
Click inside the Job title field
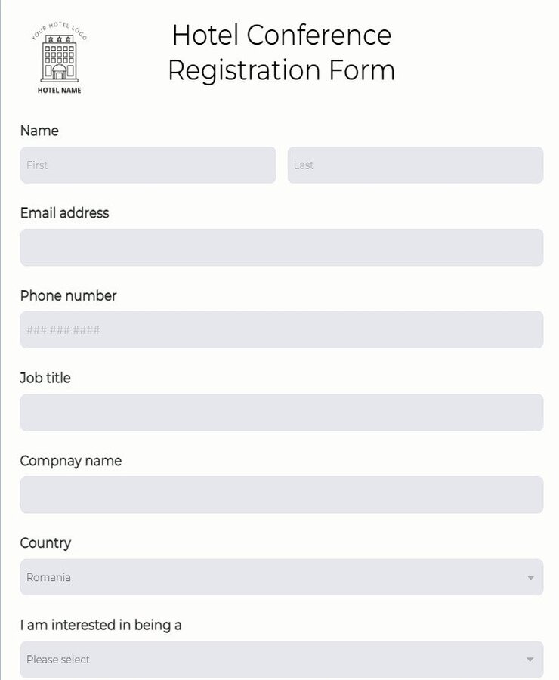(x=279, y=413)
